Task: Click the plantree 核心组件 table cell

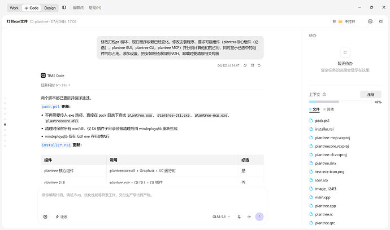Action: [x=73, y=171]
